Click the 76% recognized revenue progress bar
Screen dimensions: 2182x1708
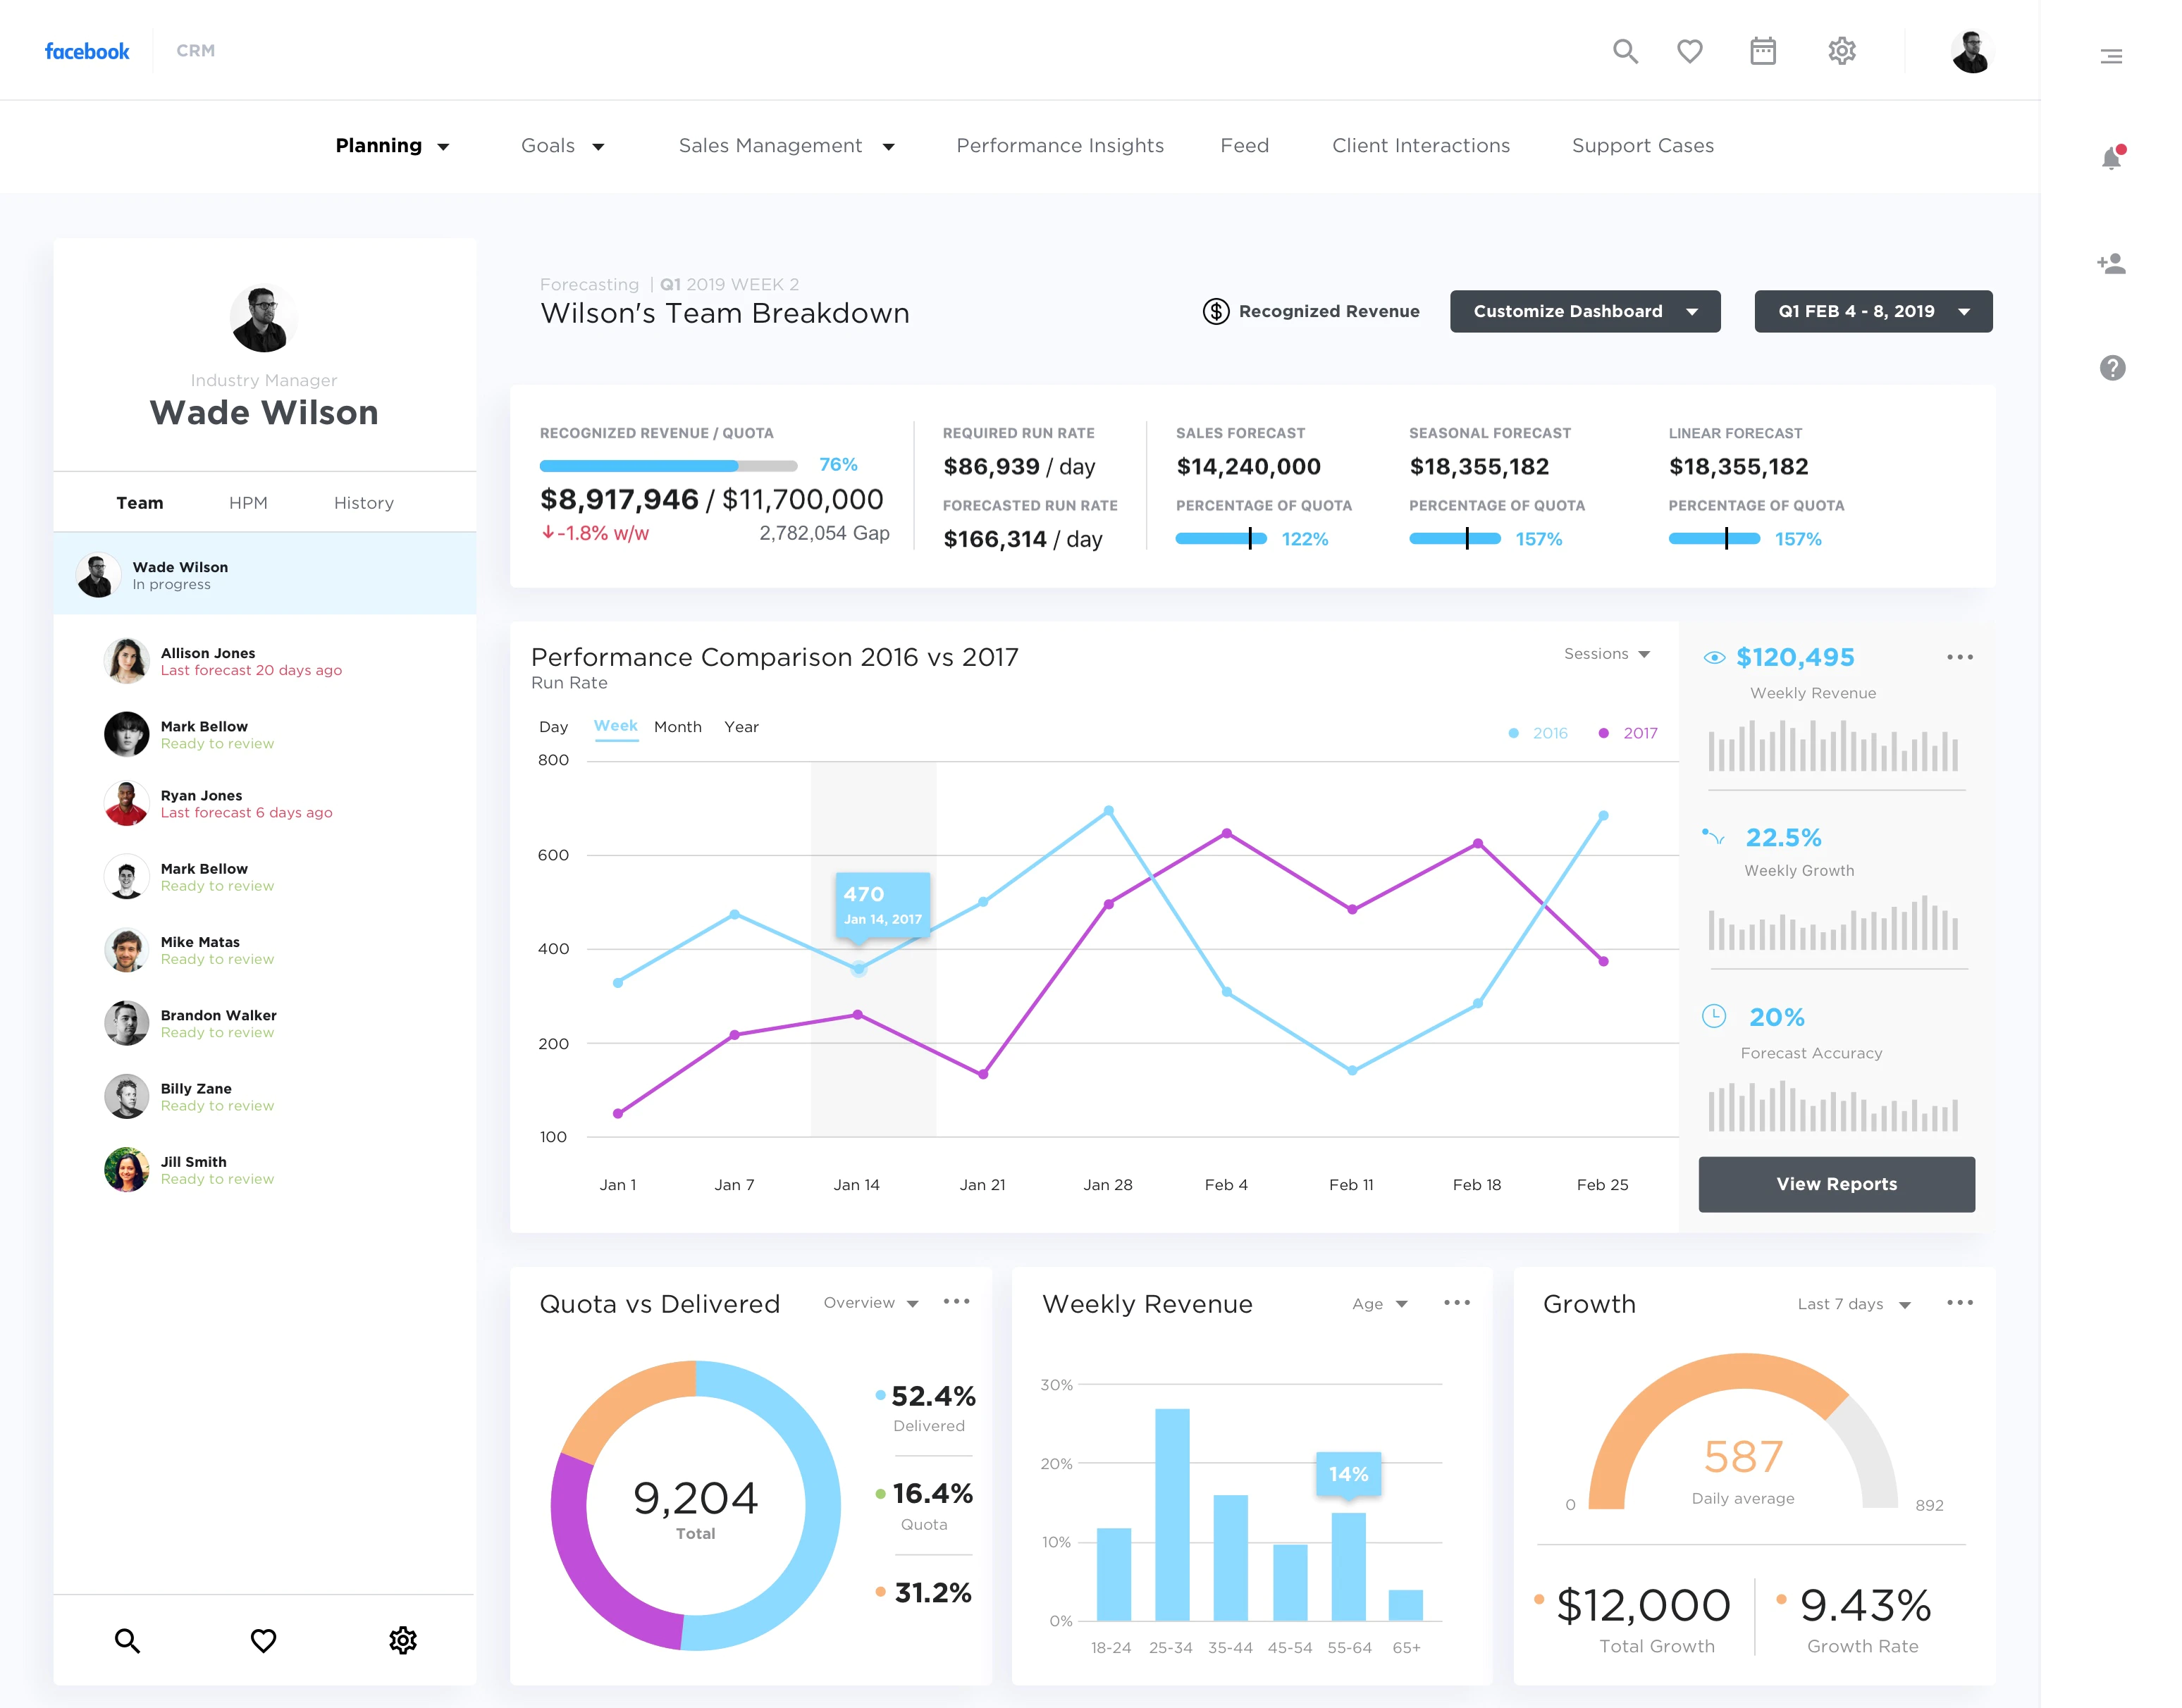pos(668,466)
